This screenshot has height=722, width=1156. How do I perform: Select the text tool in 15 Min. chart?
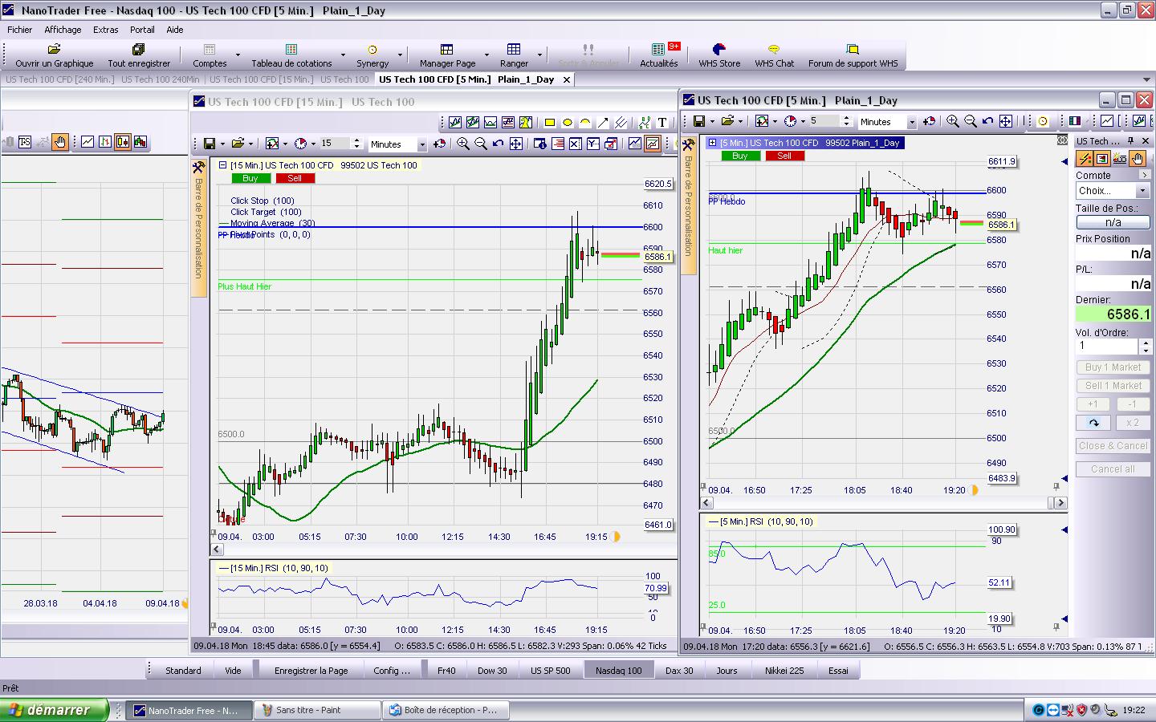pyautogui.click(x=662, y=123)
